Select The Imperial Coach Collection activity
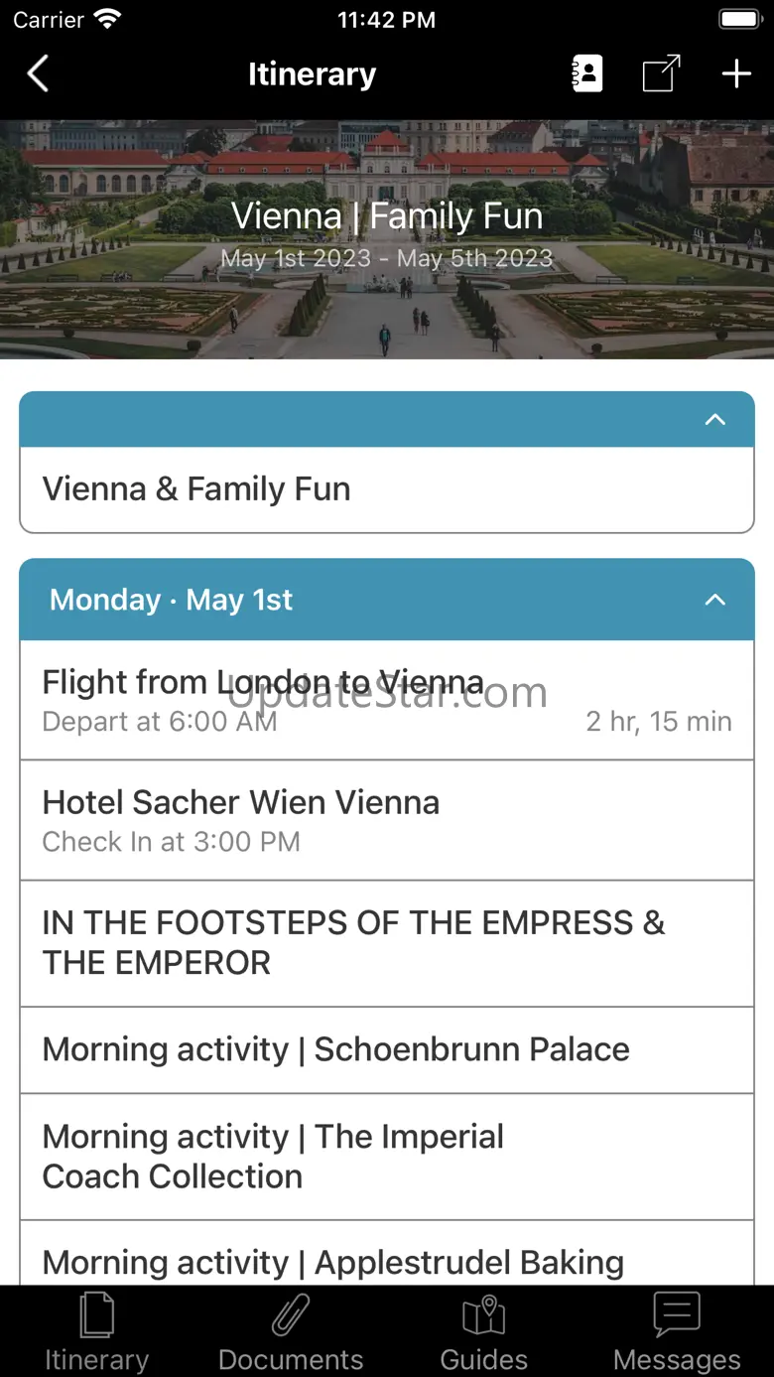 (x=387, y=1157)
